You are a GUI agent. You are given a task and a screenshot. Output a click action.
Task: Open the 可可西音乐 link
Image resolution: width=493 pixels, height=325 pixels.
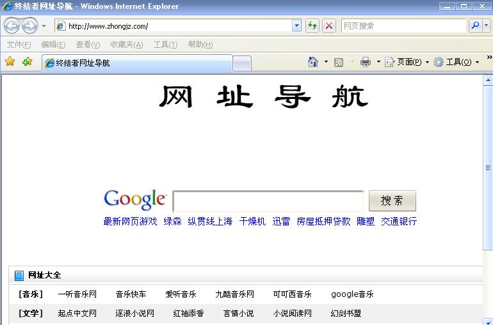click(x=292, y=294)
